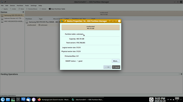Screen dimensions: 183x102
Task: Click the Type column header
Action: (46, 19)
